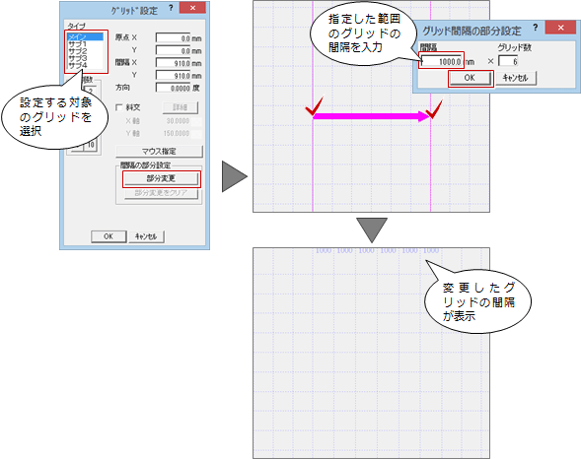
Task: Click the 間隔 Y input field
Action: [x=173, y=76]
